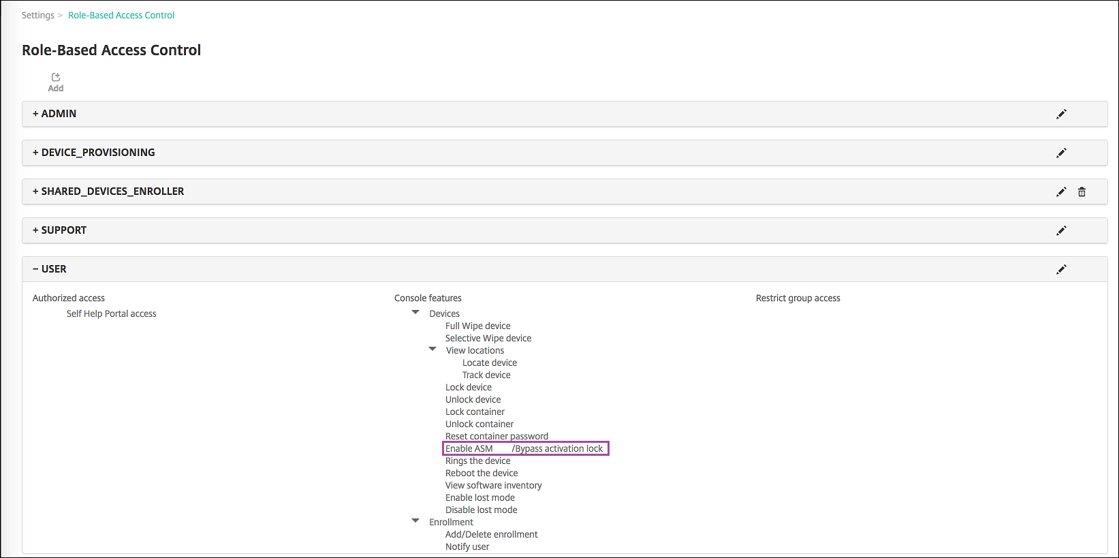Expand the DEVICE_PROVISIONING role section
This screenshot has width=1119, height=558.
tap(36, 153)
